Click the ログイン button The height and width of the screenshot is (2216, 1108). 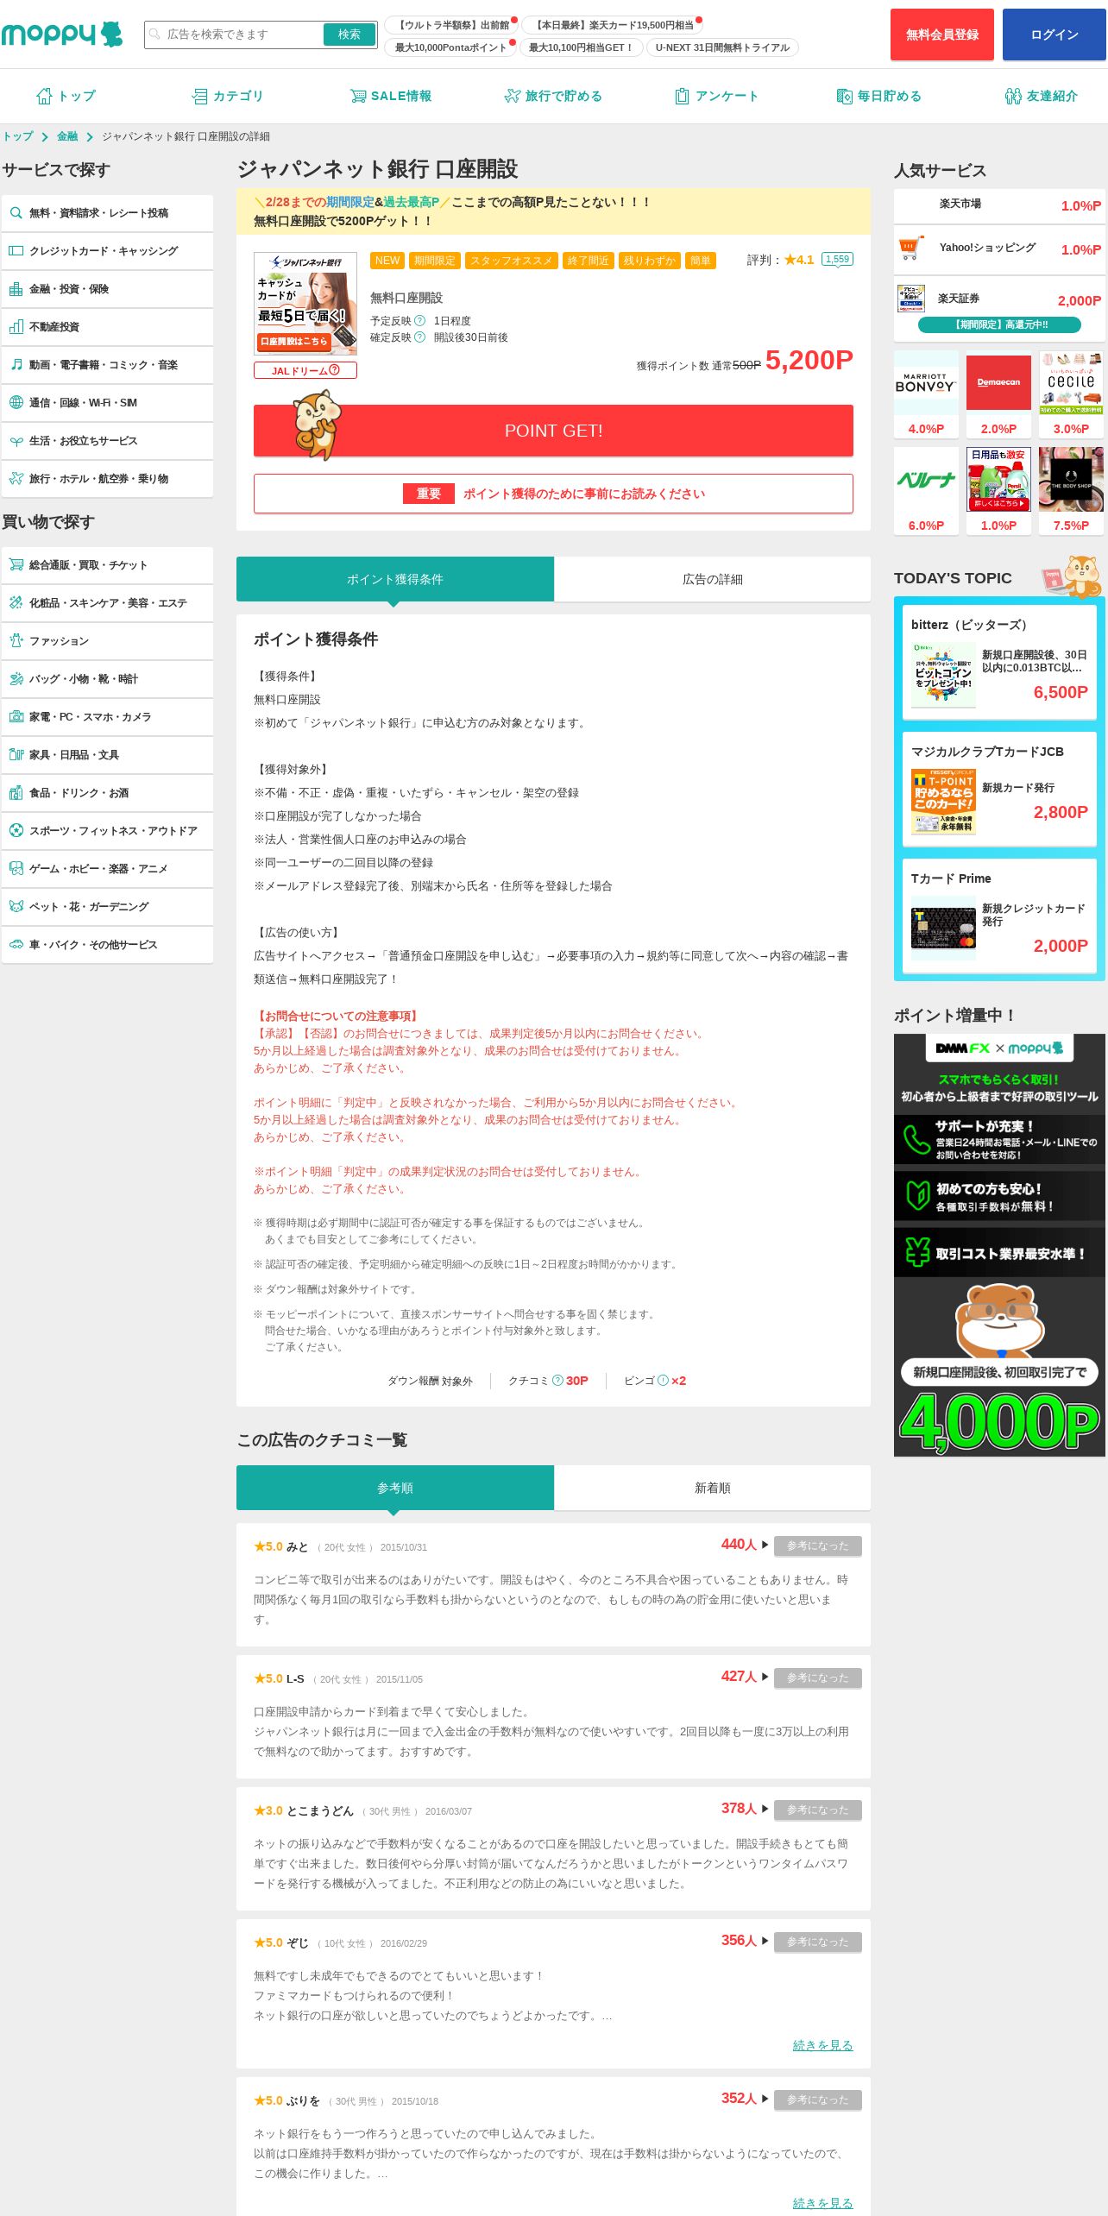[1054, 35]
